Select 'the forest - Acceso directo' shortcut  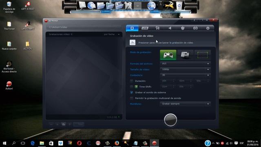[9, 67]
